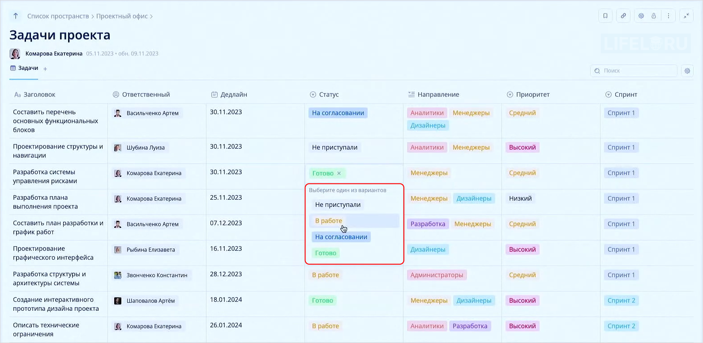Click the Администраторы direction tag
Screen dimensions: 703x343
click(x=437, y=275)
